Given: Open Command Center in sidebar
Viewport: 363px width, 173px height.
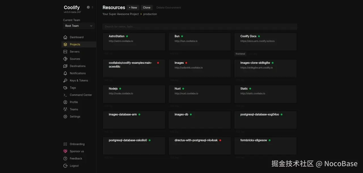Looking at the screenshot, I should (79, 95).
